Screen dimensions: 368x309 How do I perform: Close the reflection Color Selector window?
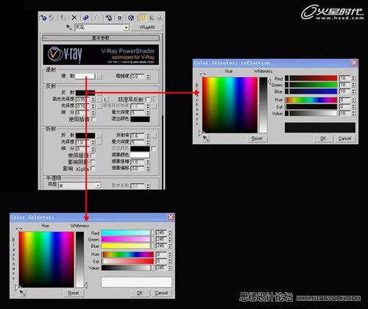354,63
